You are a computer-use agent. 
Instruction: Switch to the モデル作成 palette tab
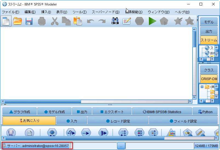55,112
